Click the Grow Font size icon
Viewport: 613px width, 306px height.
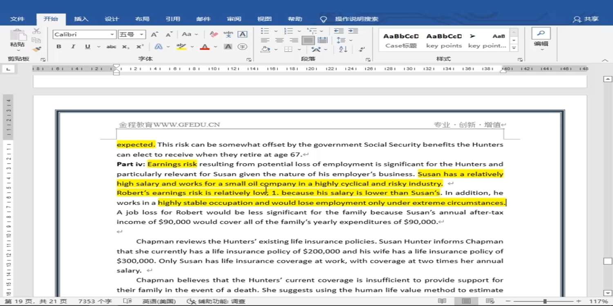(154, 35)
